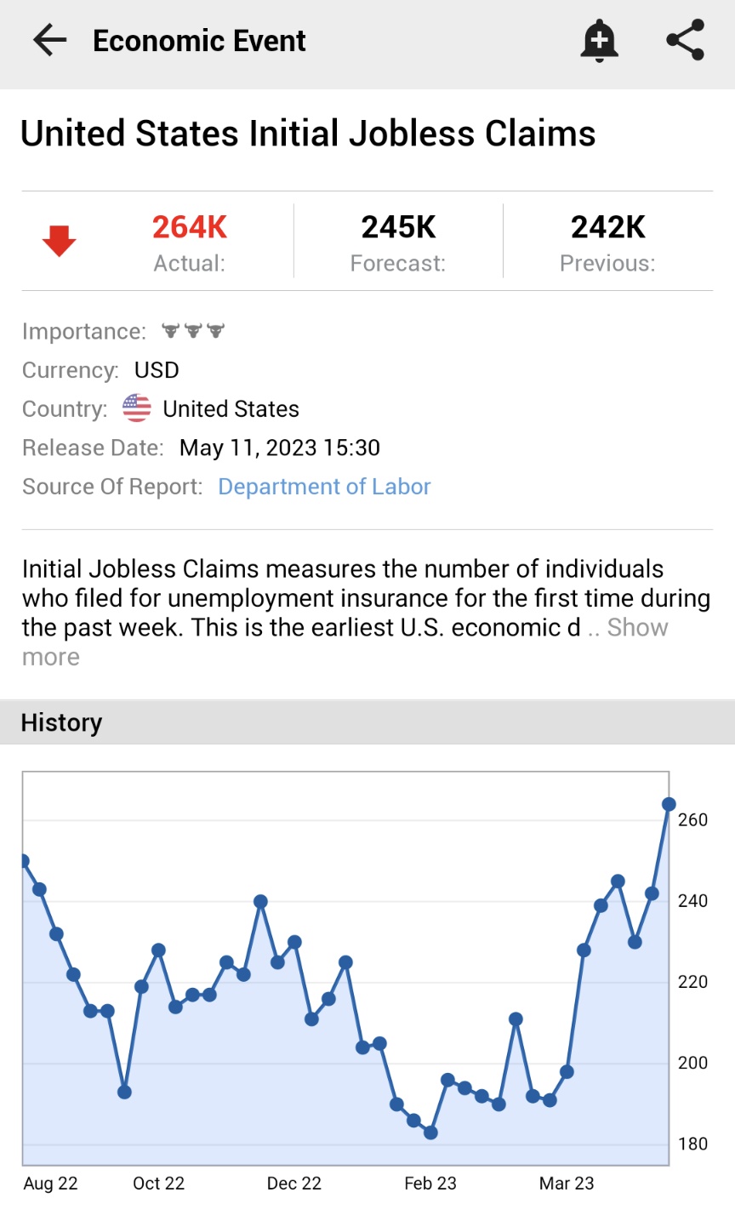Tap the USD currency value
Image resolution: width=735 pixels, height=1221 pixels.
157,370
